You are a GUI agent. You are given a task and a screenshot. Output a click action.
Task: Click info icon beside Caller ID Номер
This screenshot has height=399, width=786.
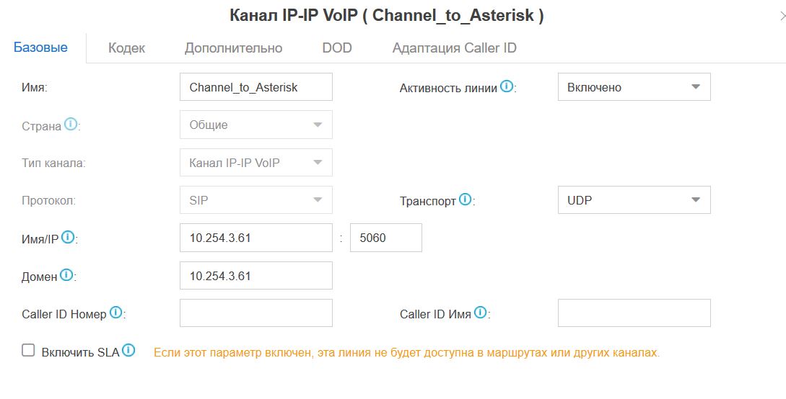tap(115, 313)
